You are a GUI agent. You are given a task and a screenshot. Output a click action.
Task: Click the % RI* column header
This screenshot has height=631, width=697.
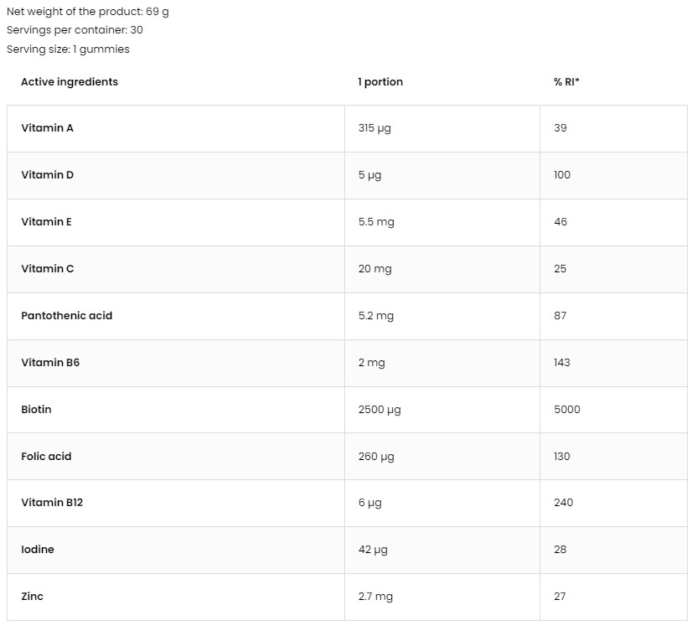(x=567, y=82)
